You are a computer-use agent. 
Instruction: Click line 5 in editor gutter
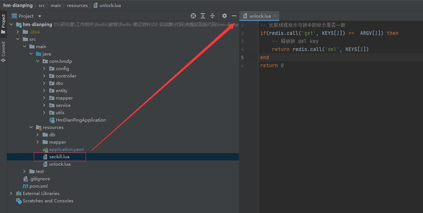pyautogui.click(x=242, y=58)
